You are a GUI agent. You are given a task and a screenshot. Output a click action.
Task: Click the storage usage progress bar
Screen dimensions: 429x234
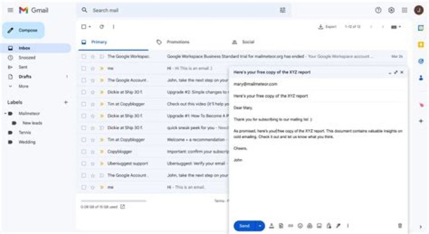tap(114, 201)
